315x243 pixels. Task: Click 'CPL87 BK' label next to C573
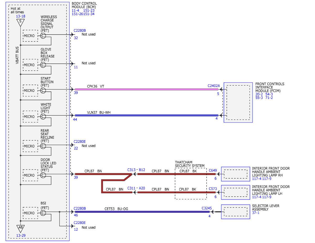[188, 189]
